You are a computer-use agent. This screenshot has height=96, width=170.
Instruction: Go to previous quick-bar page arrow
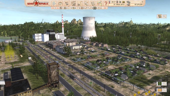(53, 8)
